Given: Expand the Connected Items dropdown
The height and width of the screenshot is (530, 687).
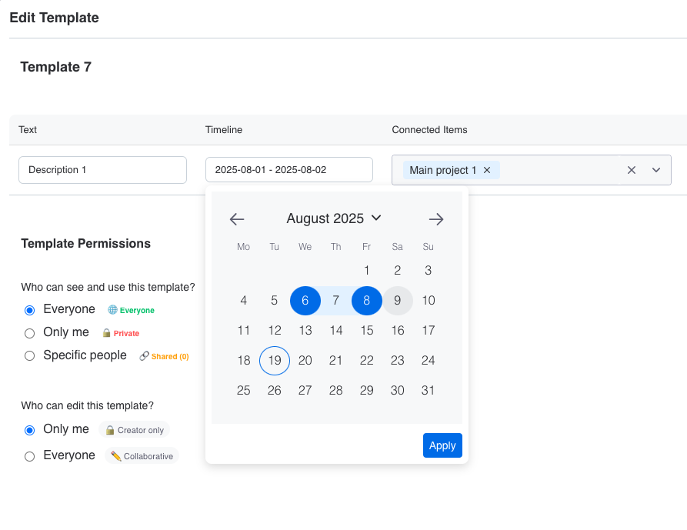Looking at the screenshot, I should click(x=656, y=170).
